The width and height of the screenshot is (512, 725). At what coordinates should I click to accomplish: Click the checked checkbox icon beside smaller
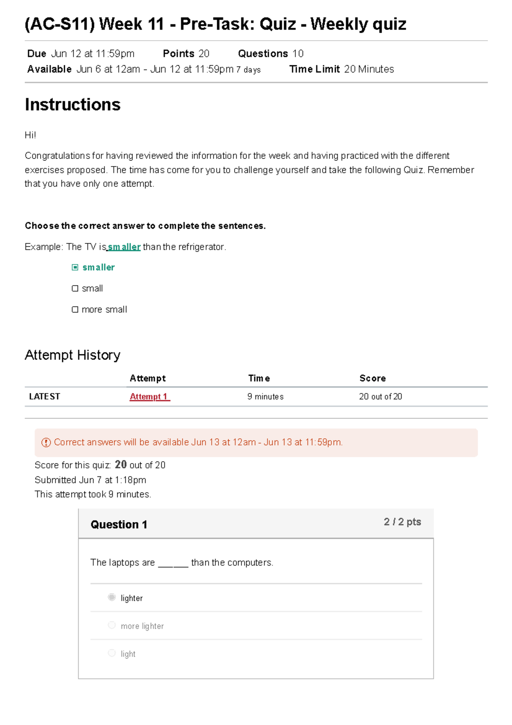pos(75,267)
